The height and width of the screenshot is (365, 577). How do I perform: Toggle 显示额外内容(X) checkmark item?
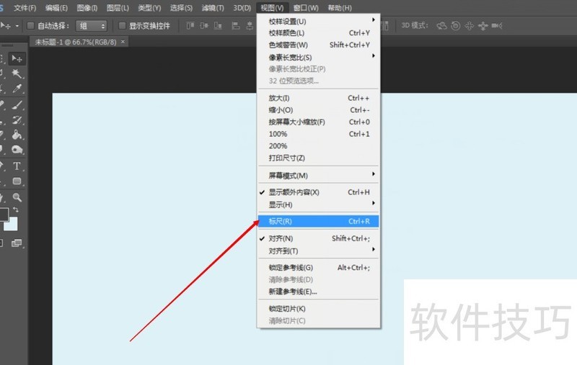pyautogui.click(x=318, y=192)
